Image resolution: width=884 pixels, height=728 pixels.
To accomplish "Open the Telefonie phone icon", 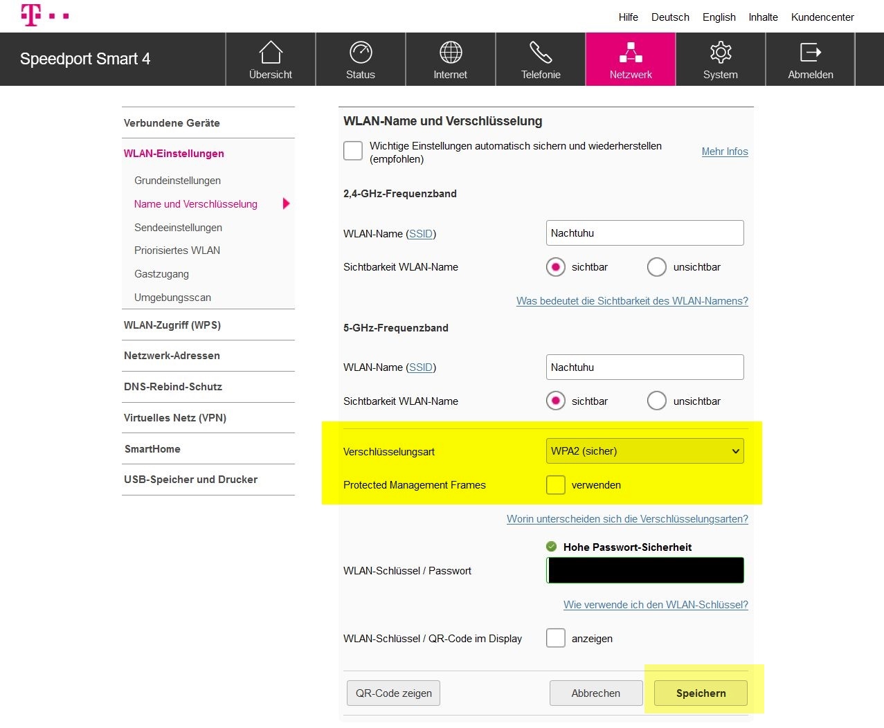I will tap(541, 53).
